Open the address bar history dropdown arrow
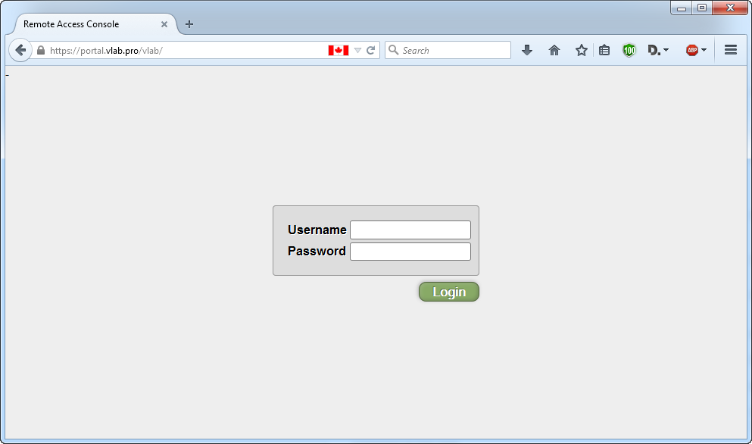Screen dimensions: 752x444 click(x=357, y=51)
